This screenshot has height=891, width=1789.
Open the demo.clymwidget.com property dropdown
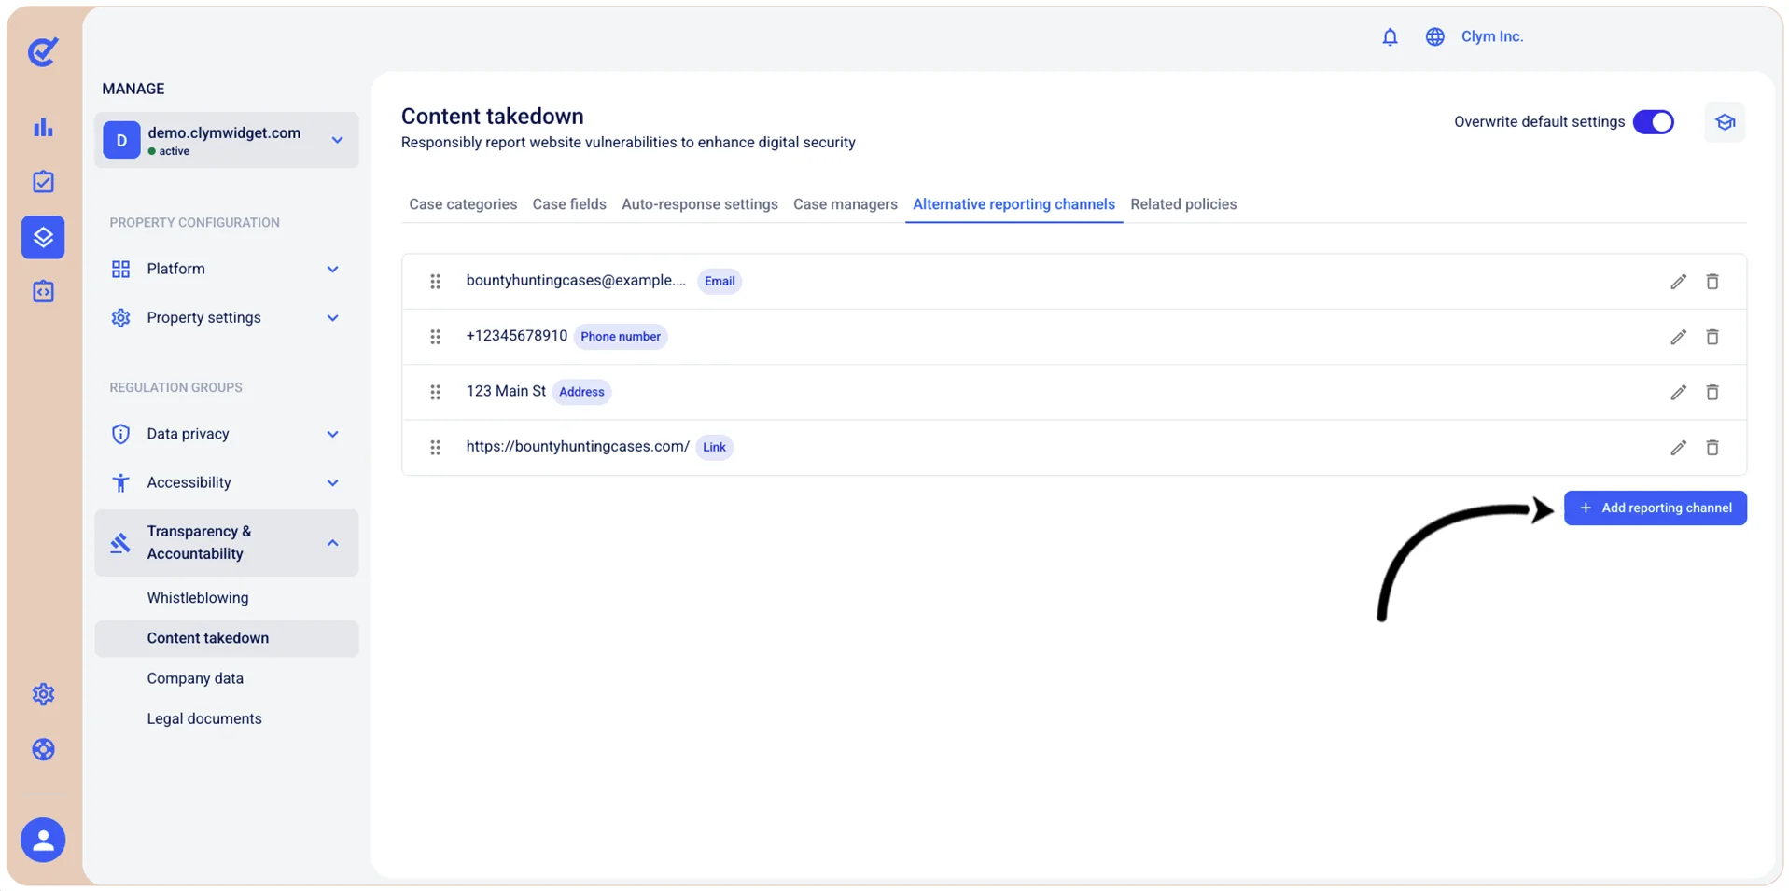(226, 140)
